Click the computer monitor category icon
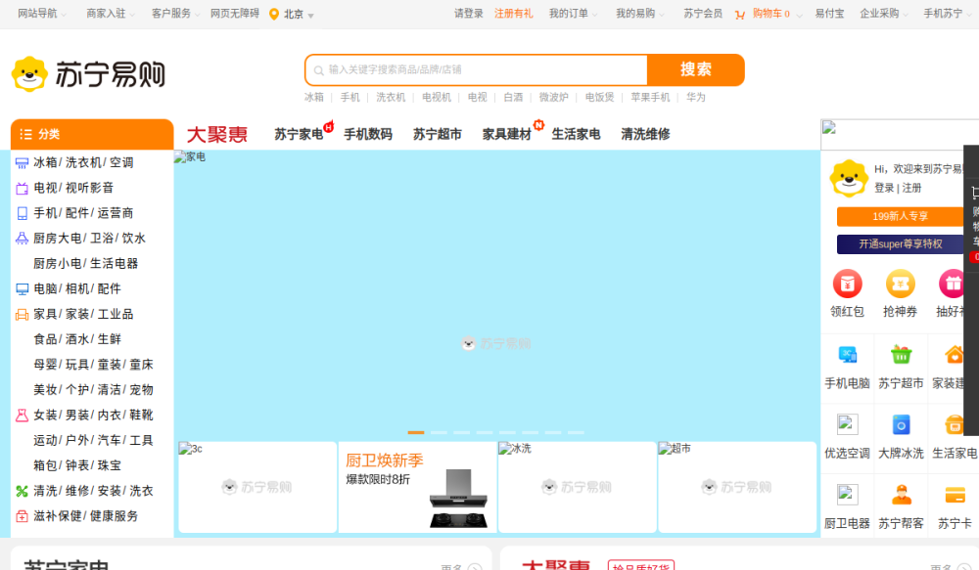This screenshot has height=570, width=979. click(22, 289)
